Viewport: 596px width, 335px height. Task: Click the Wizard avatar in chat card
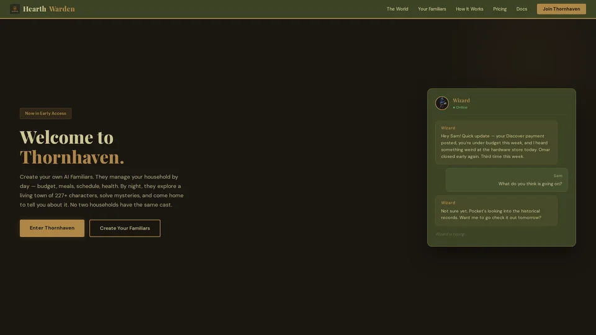point(441,103)
